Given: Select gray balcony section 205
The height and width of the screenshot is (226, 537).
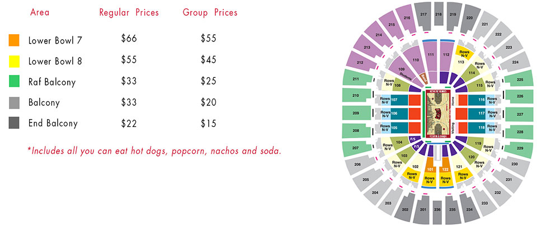Looking at the screenshot, I should click(366, 180).
